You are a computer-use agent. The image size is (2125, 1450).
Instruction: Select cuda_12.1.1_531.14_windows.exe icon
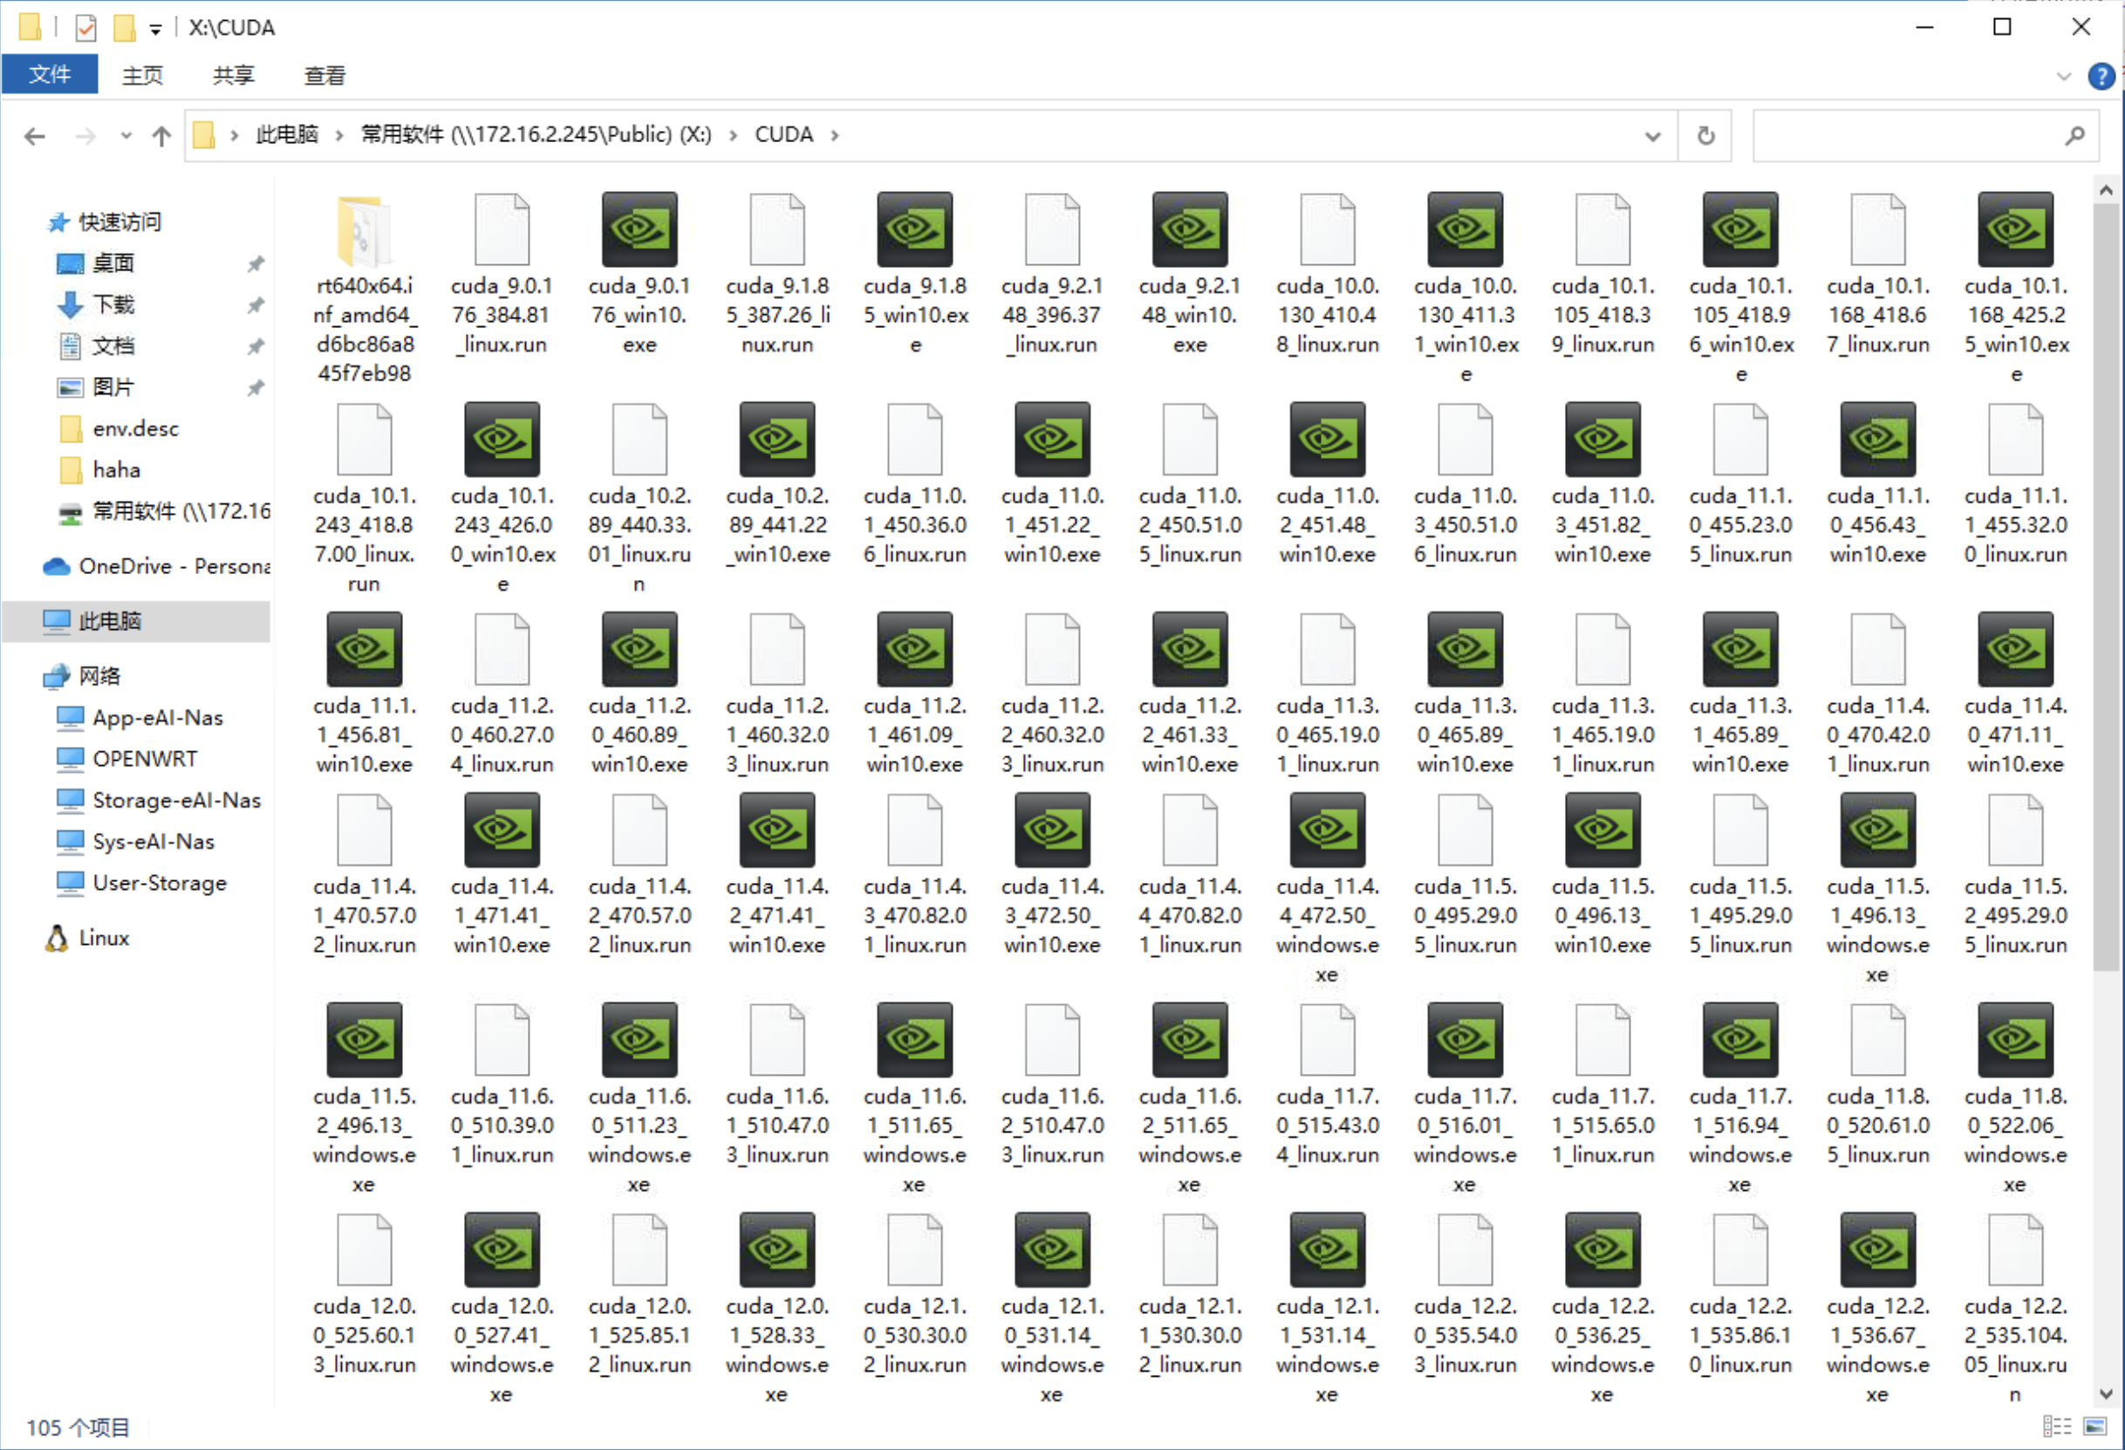1328,1250
